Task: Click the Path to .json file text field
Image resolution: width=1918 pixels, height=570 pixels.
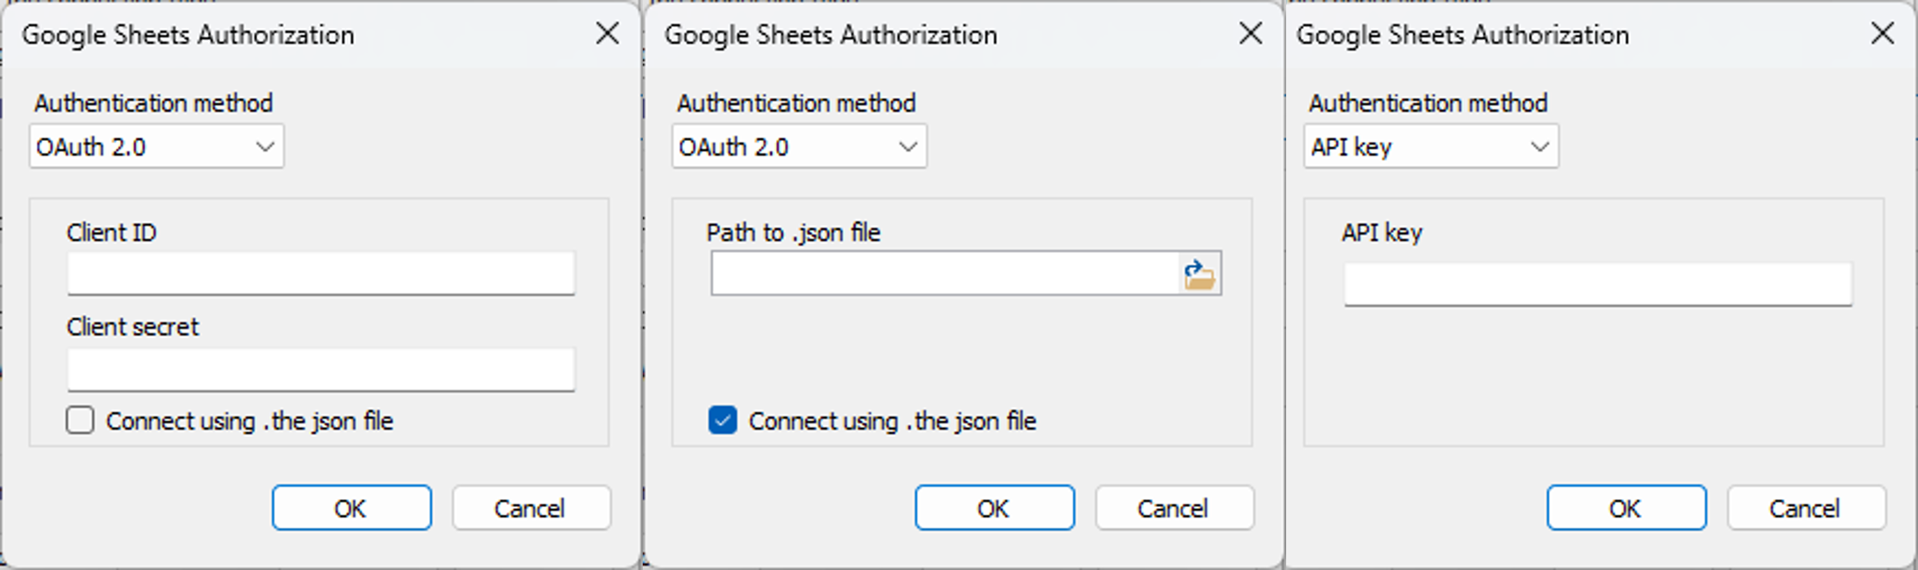Action: coord(944,274)
